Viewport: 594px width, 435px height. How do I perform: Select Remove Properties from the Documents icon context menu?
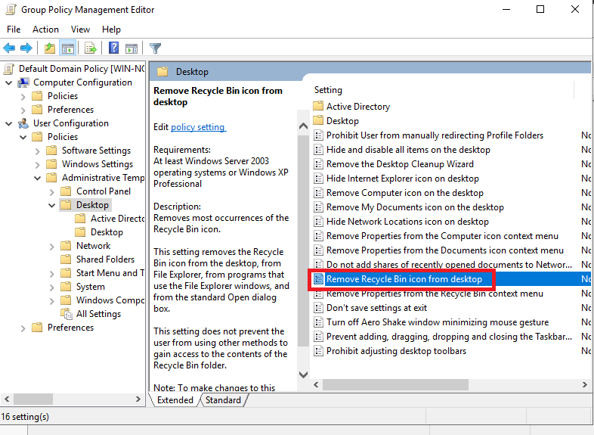click(x=445, y=250)
